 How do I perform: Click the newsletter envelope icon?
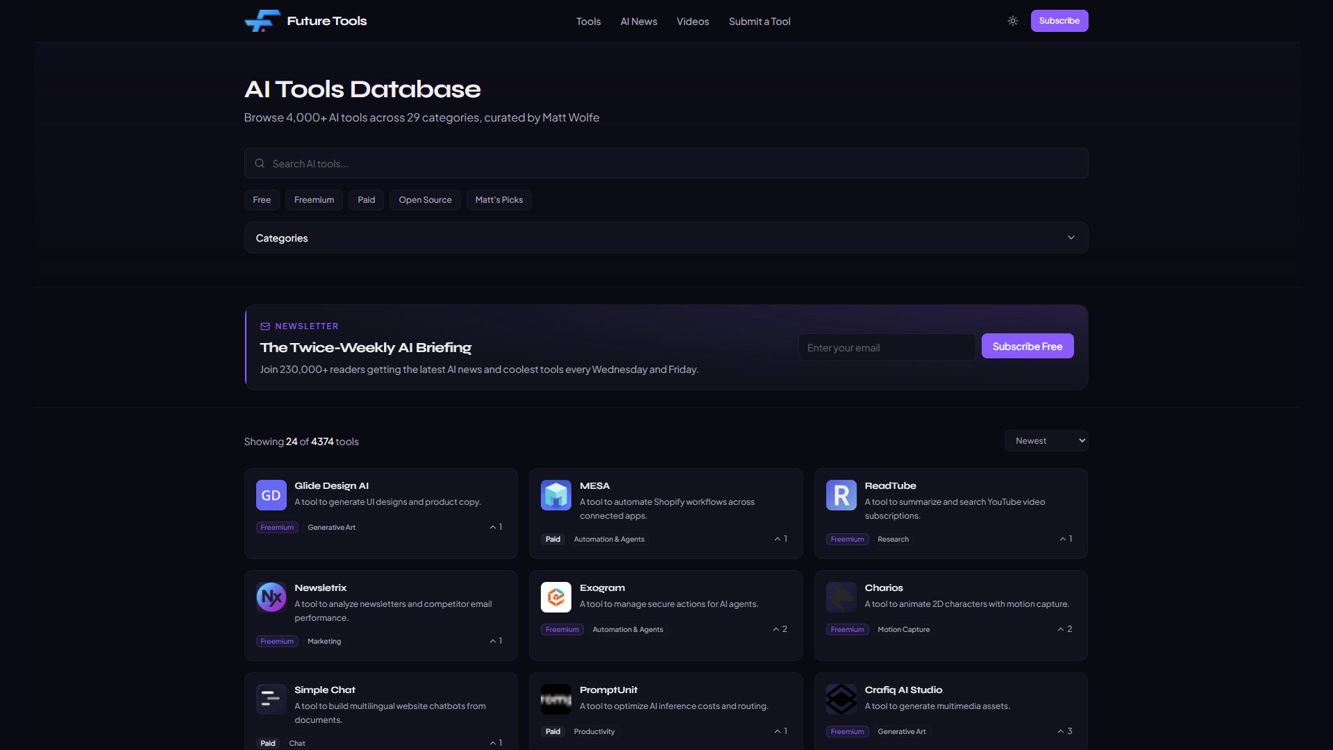click(x=265, y=326)
